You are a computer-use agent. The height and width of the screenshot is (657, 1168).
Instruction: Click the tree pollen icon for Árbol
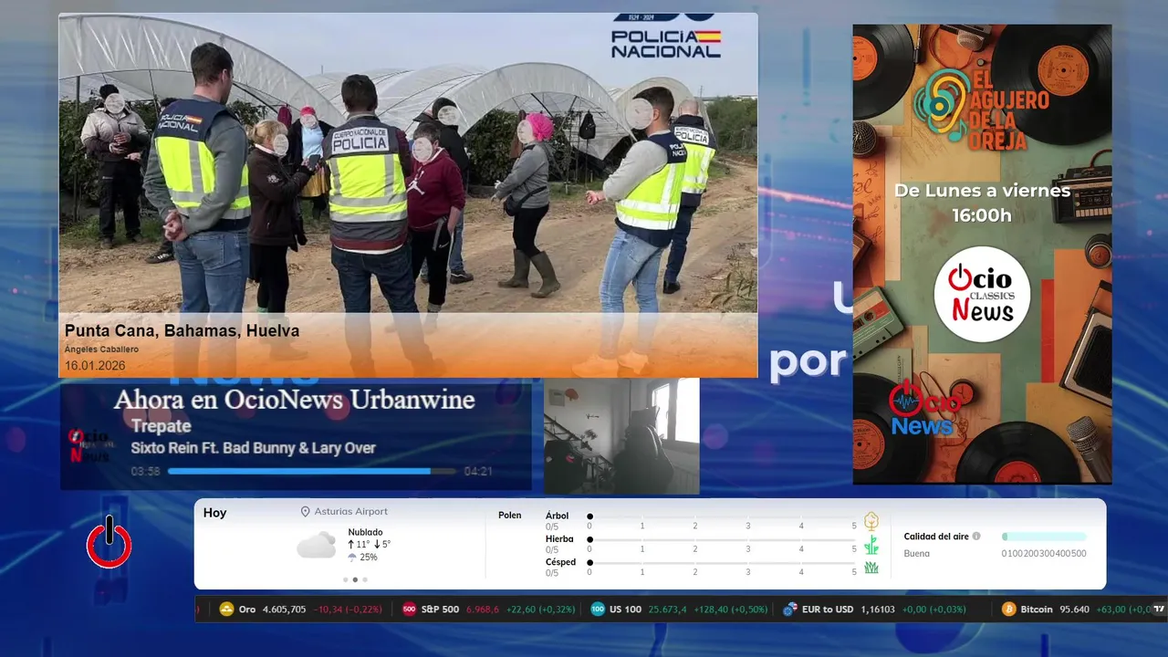(x=871, y=521)
